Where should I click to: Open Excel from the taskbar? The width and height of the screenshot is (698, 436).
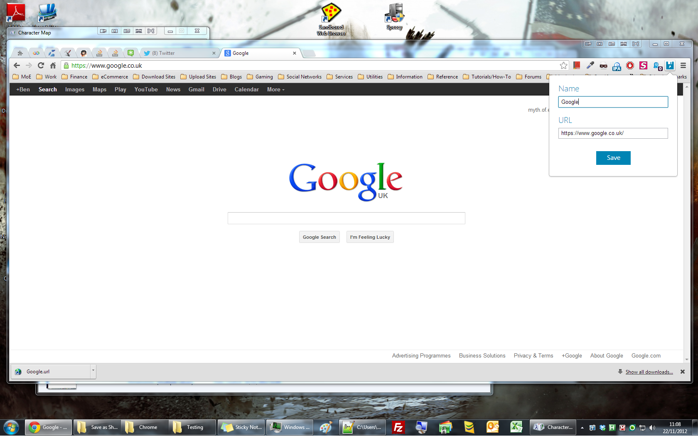516,427
